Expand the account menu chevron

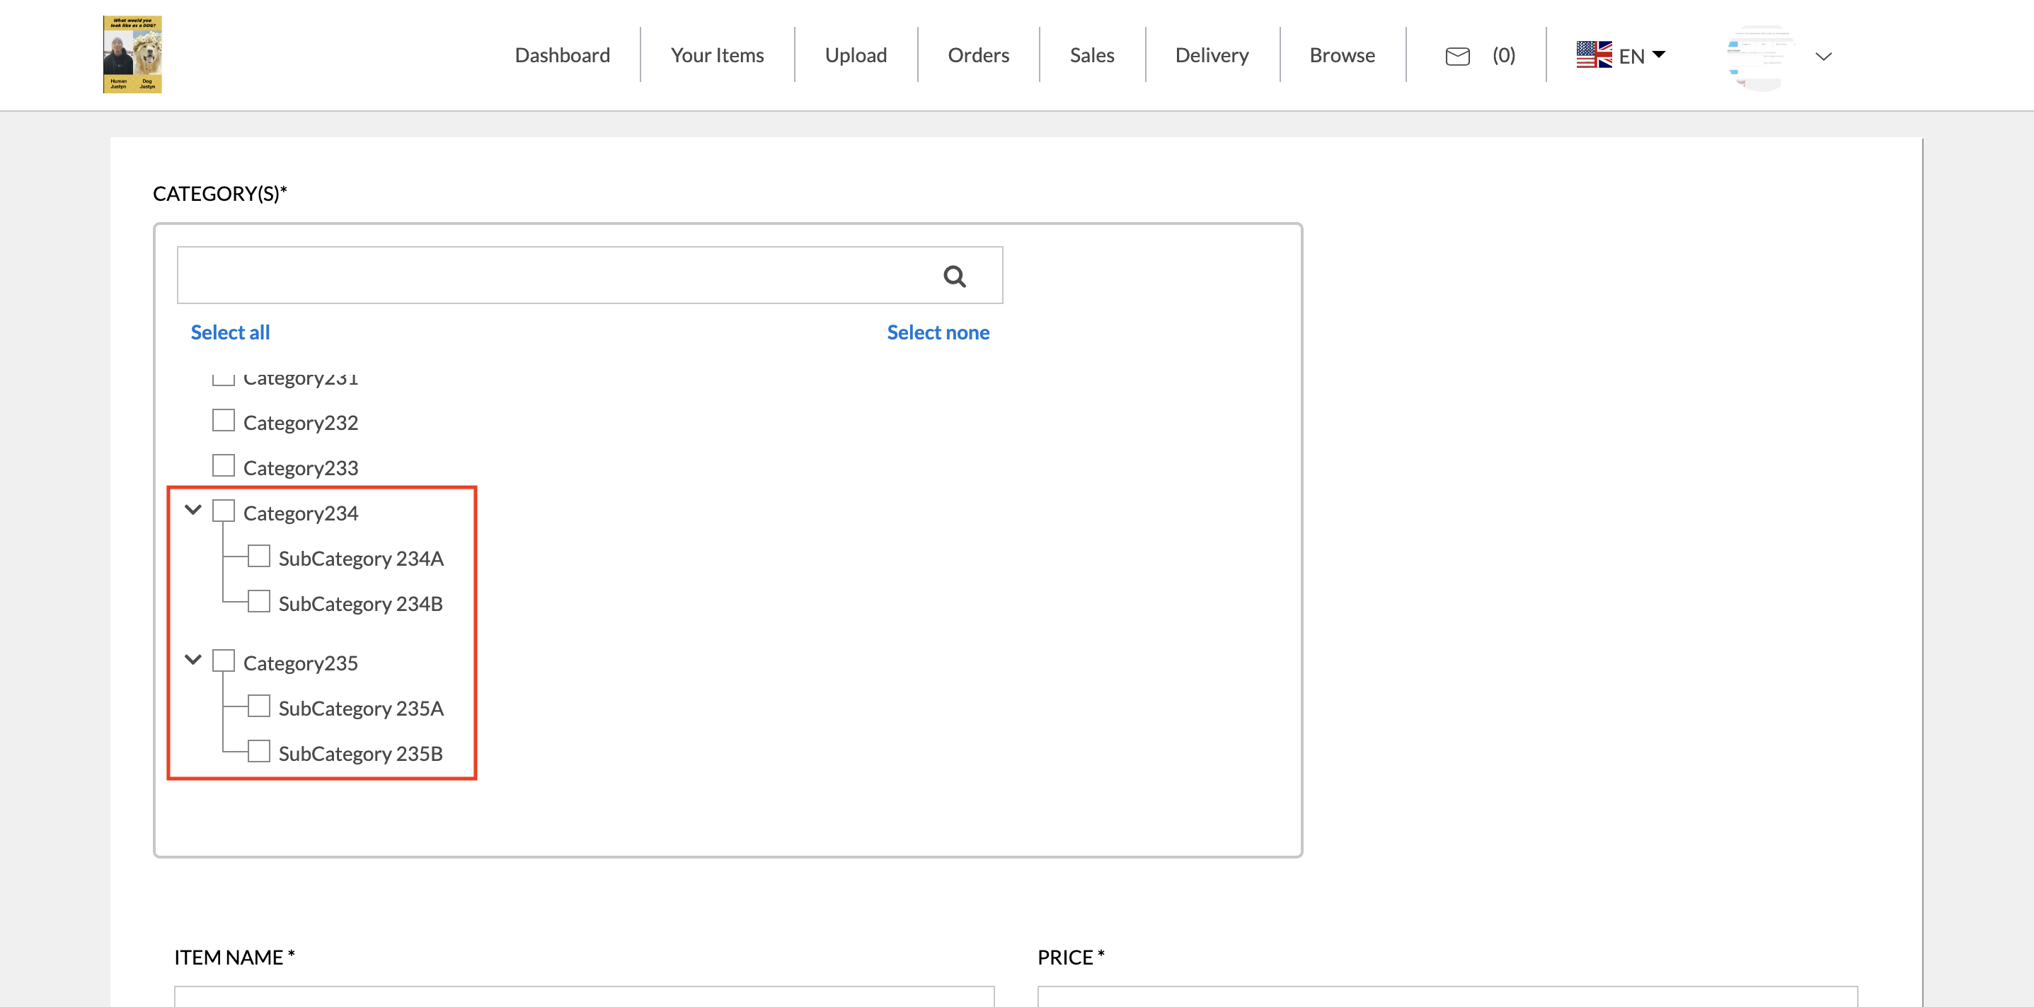click(x=1823, y=57)
